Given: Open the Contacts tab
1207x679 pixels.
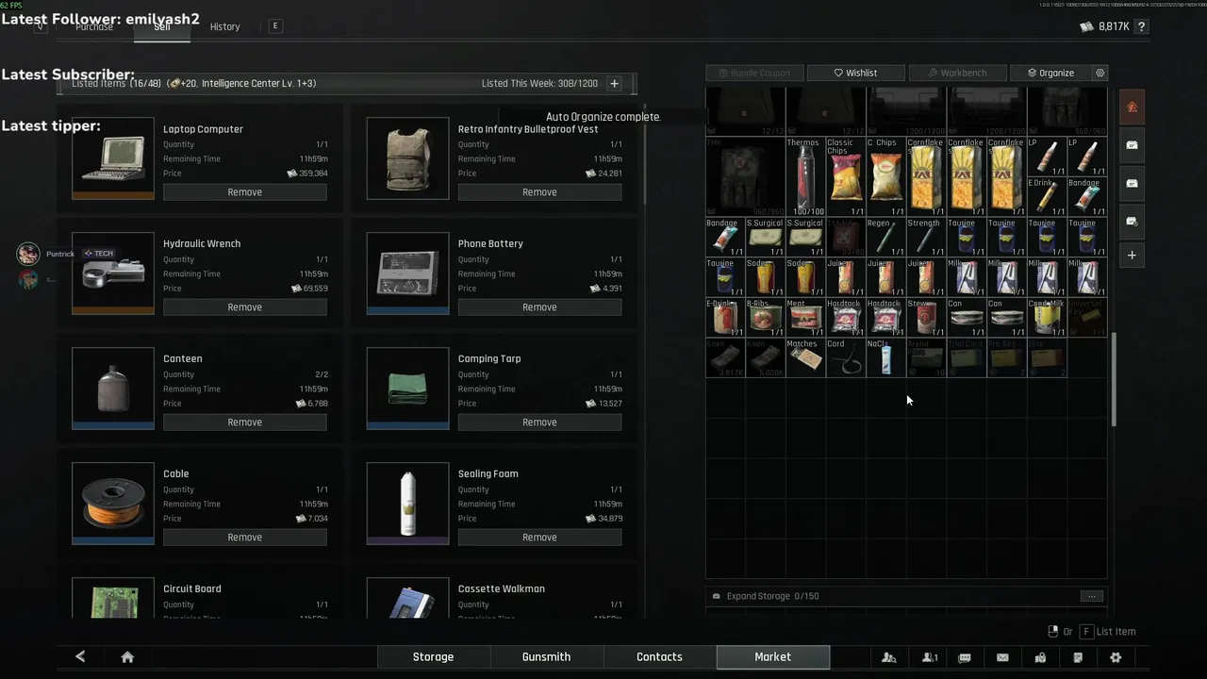Looking at the screenshot, I should click(659, 656).
